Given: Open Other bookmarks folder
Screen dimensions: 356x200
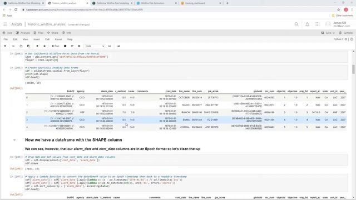Looking at the screenshot, I should click(343, 16).
